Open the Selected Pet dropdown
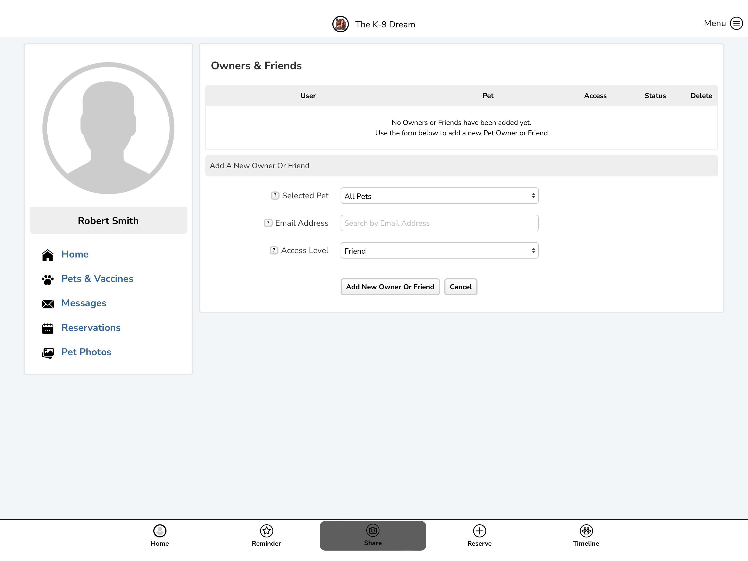Screen dimensions: 748x561 [x=439, y=196]
